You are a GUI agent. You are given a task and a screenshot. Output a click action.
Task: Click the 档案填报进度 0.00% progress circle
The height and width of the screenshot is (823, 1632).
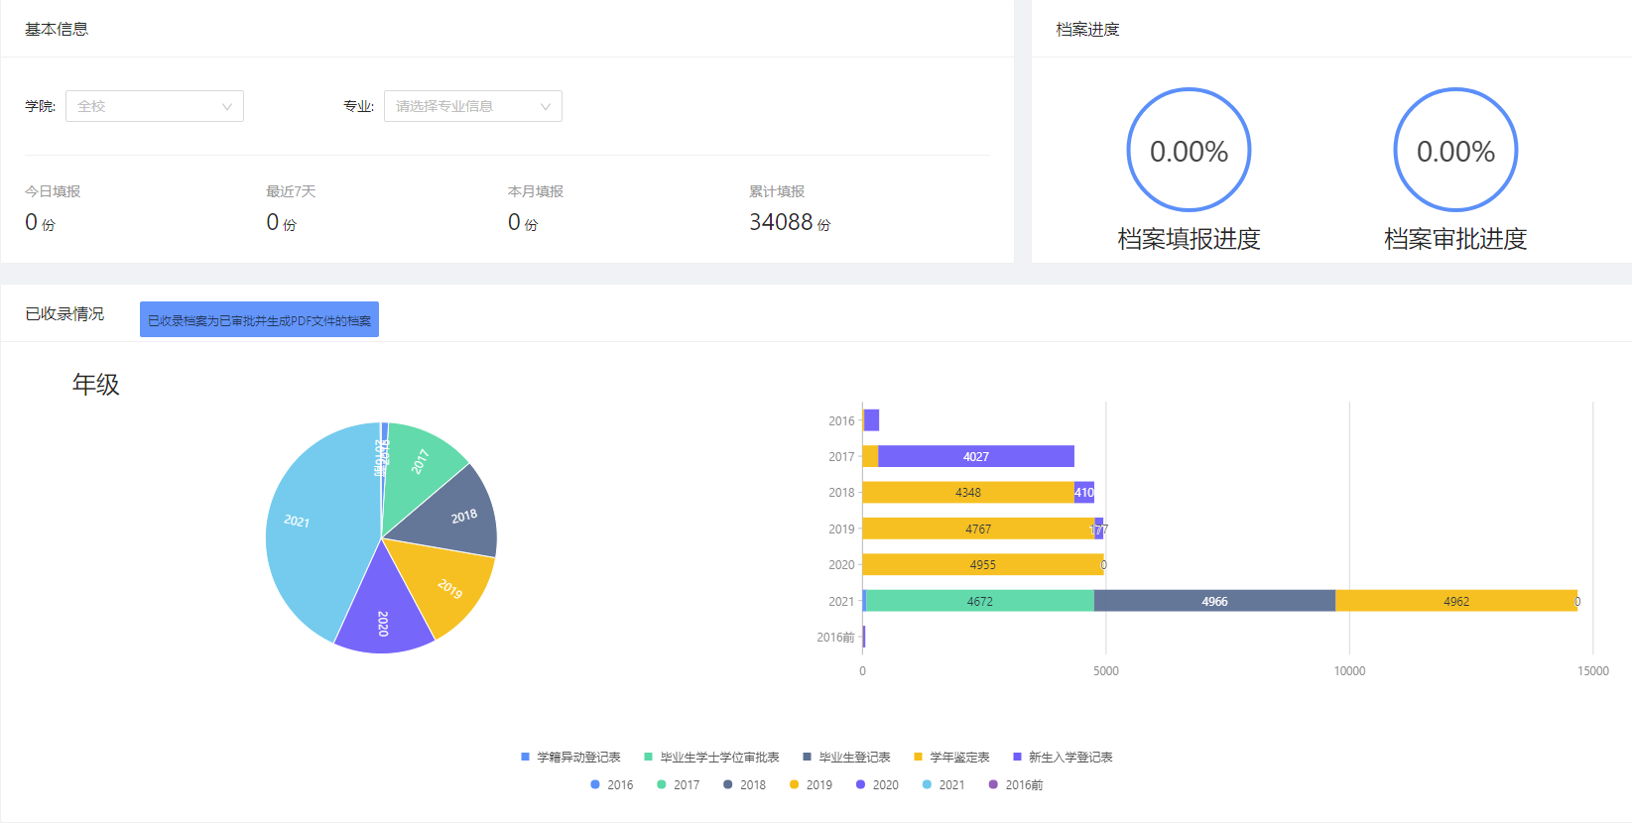tap(1189, 150)
